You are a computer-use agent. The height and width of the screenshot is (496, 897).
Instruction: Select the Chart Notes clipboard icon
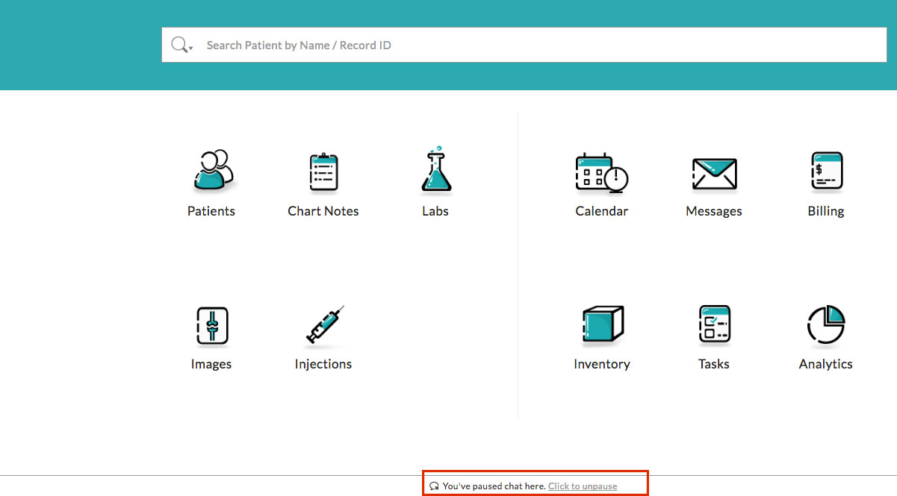323,173
